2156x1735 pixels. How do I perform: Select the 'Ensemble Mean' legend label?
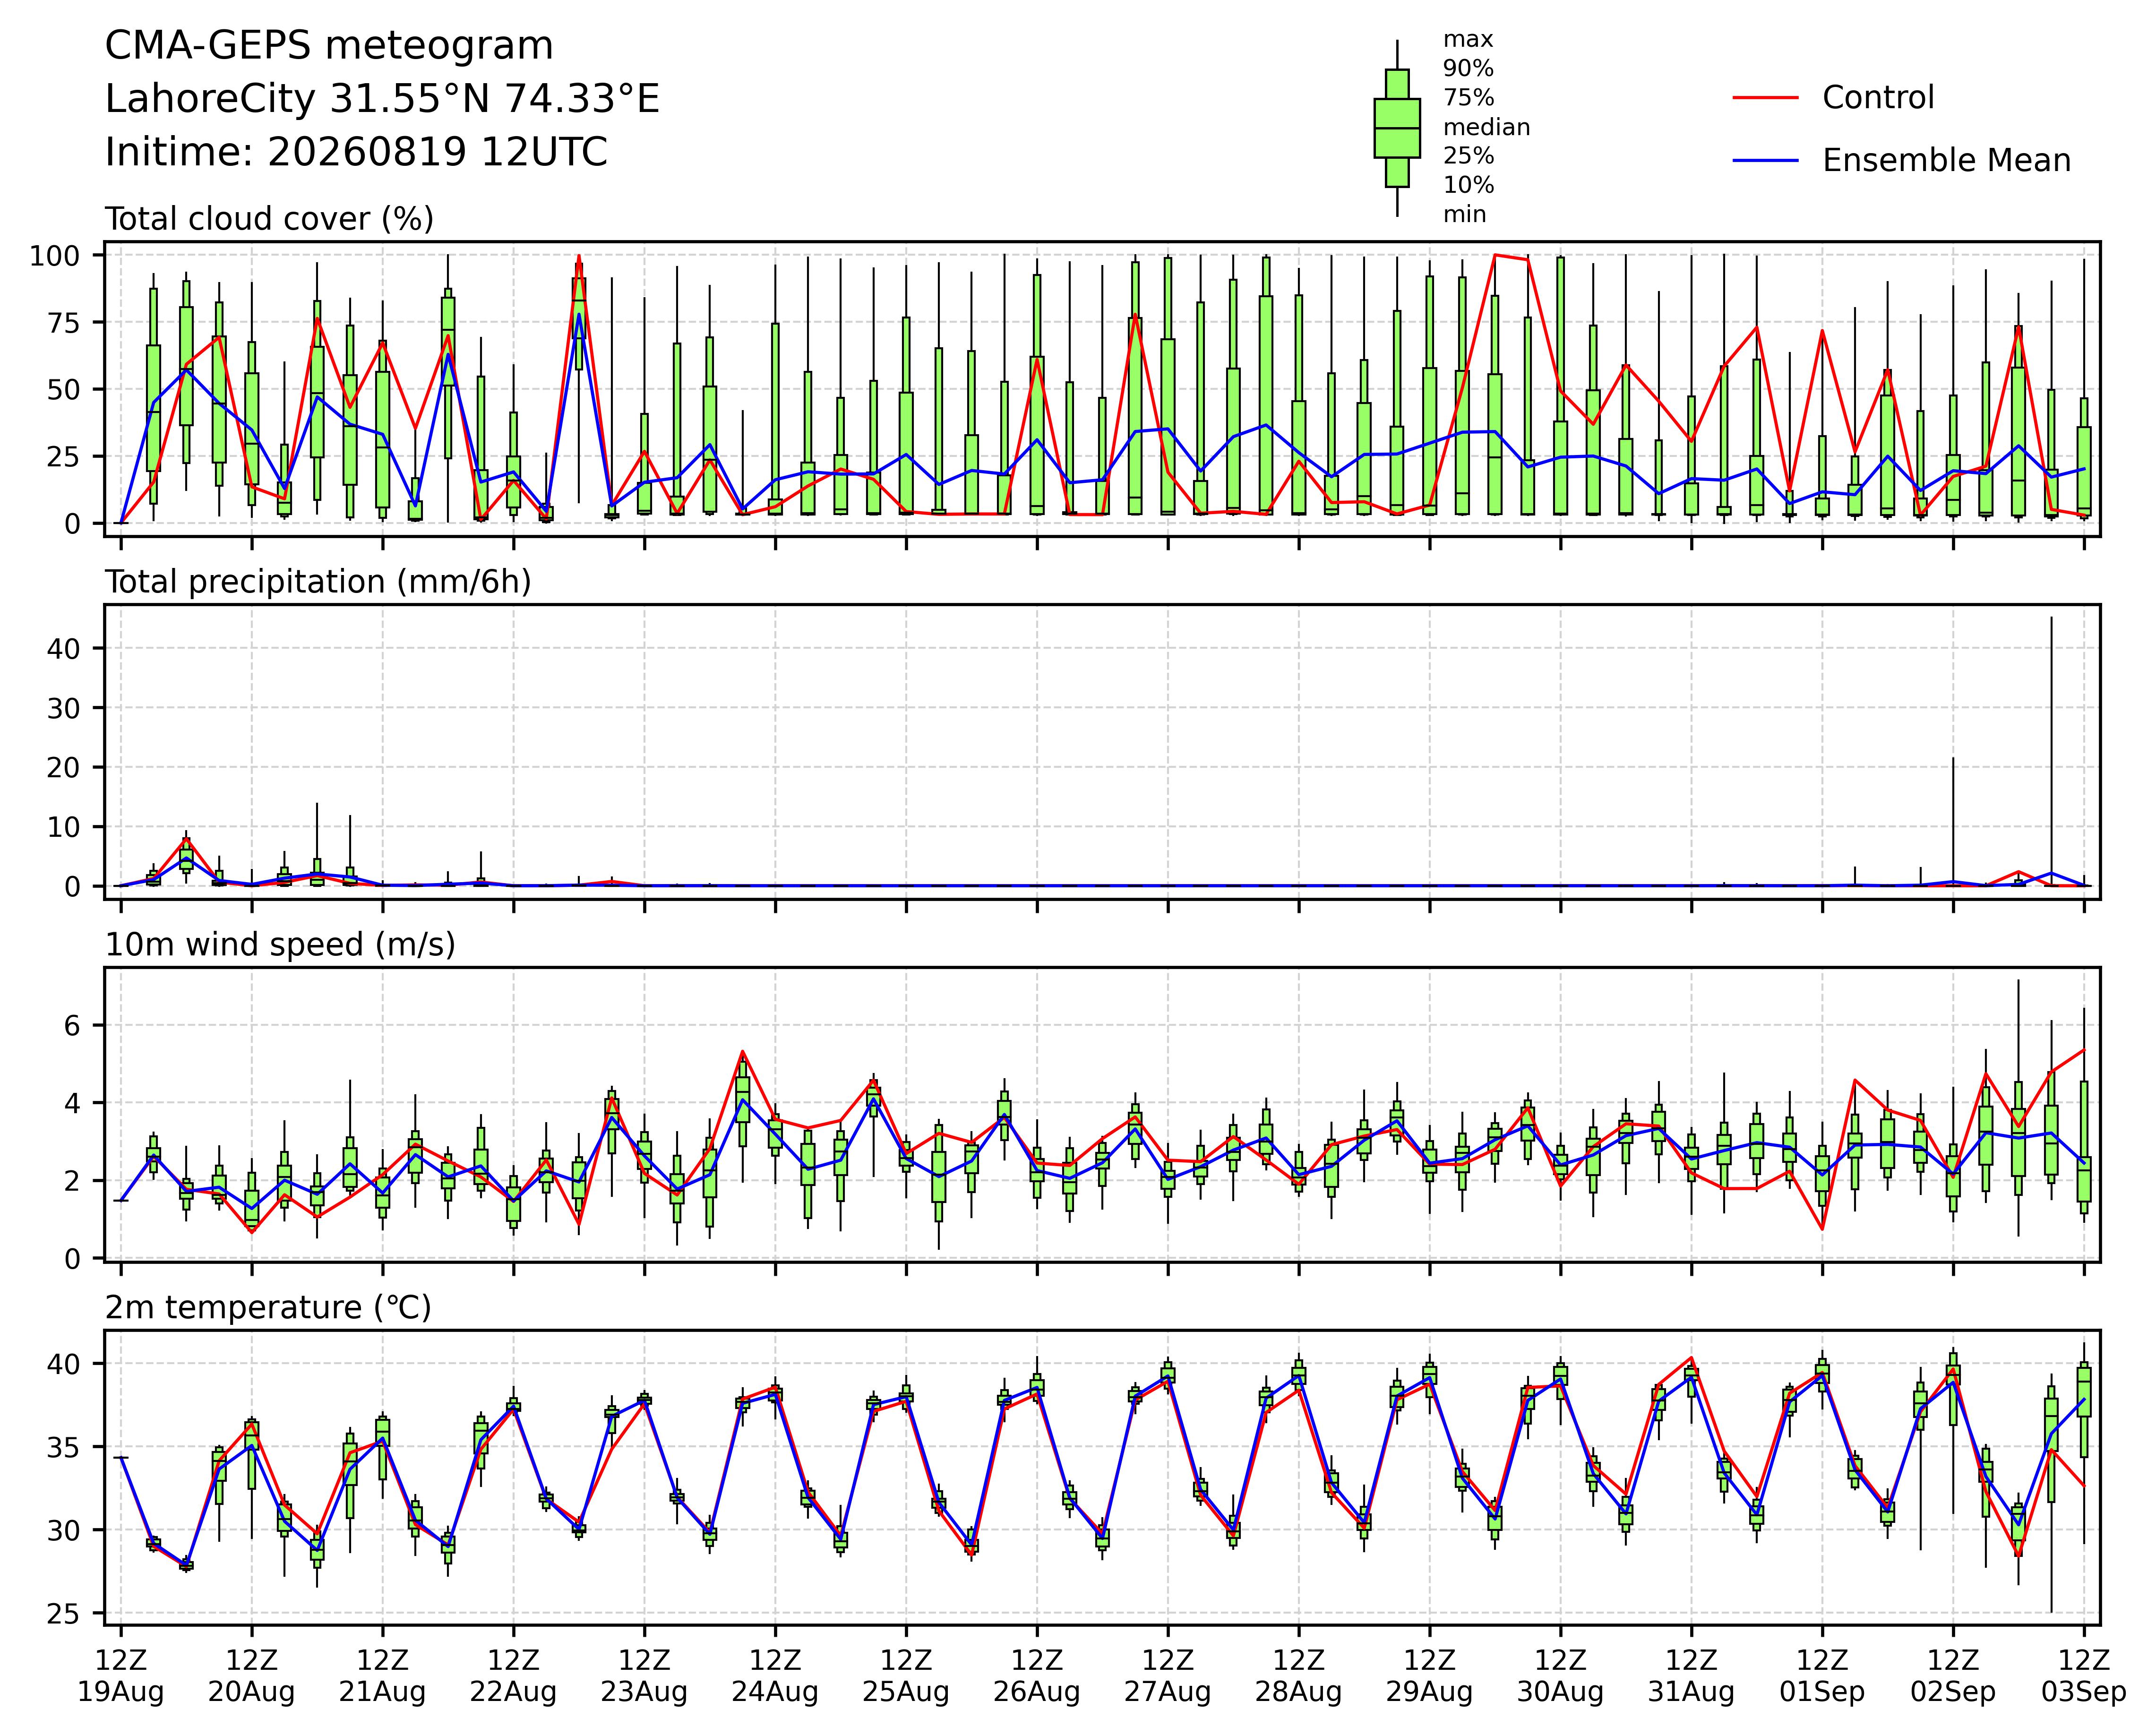click(1946, 161)
